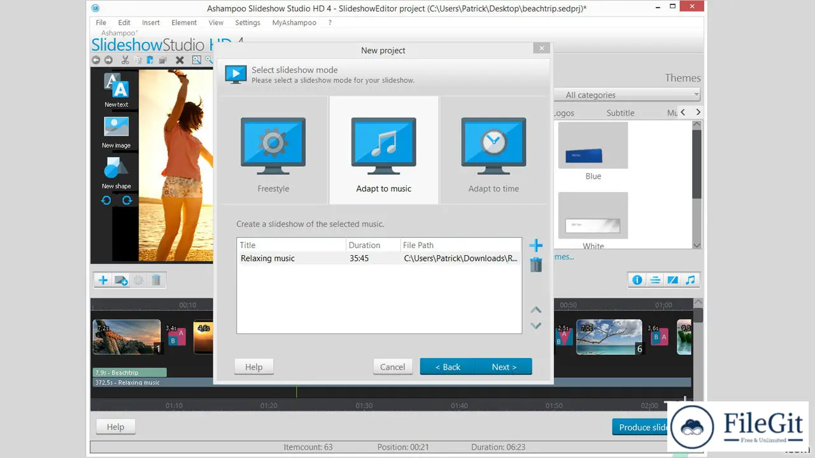Click the Title column header
The width and height of the screenshot is (815, 458).
pos(292,245)
